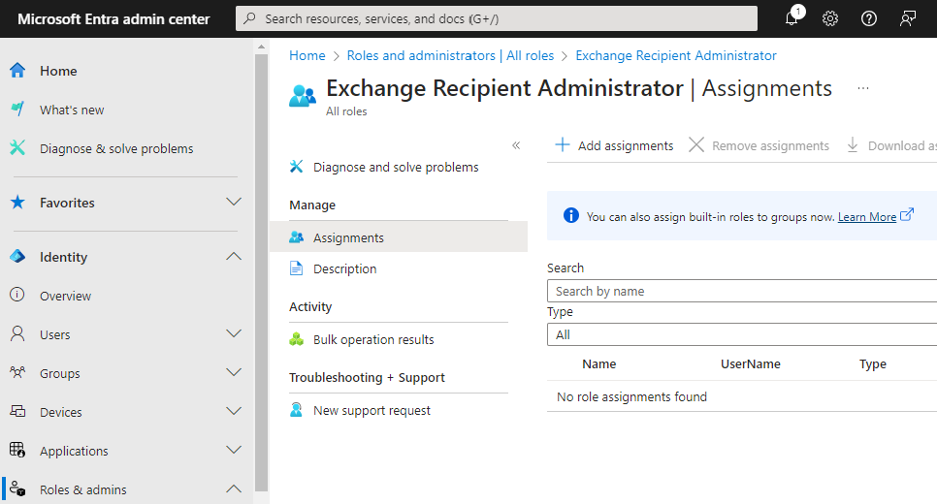Screen dimensions: 937x504
Task: Click Add assignments label in the toolbar
Action: click(625, 145)
